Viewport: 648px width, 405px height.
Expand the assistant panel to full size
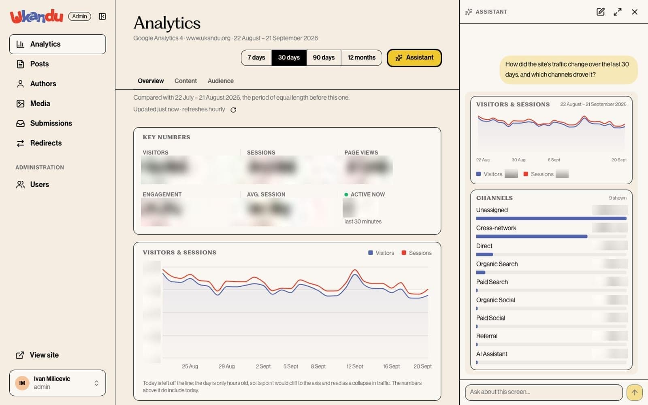(x=618, y=12)
